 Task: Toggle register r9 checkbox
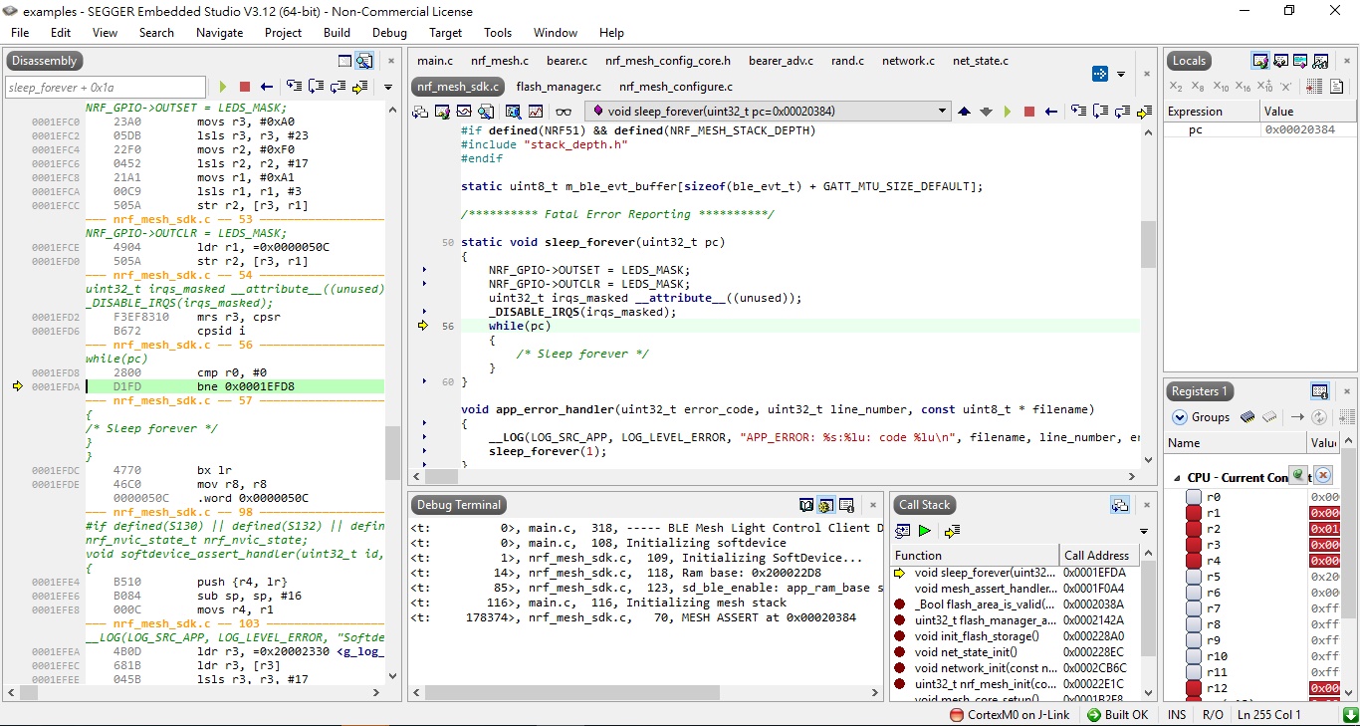coord(1194,640)
